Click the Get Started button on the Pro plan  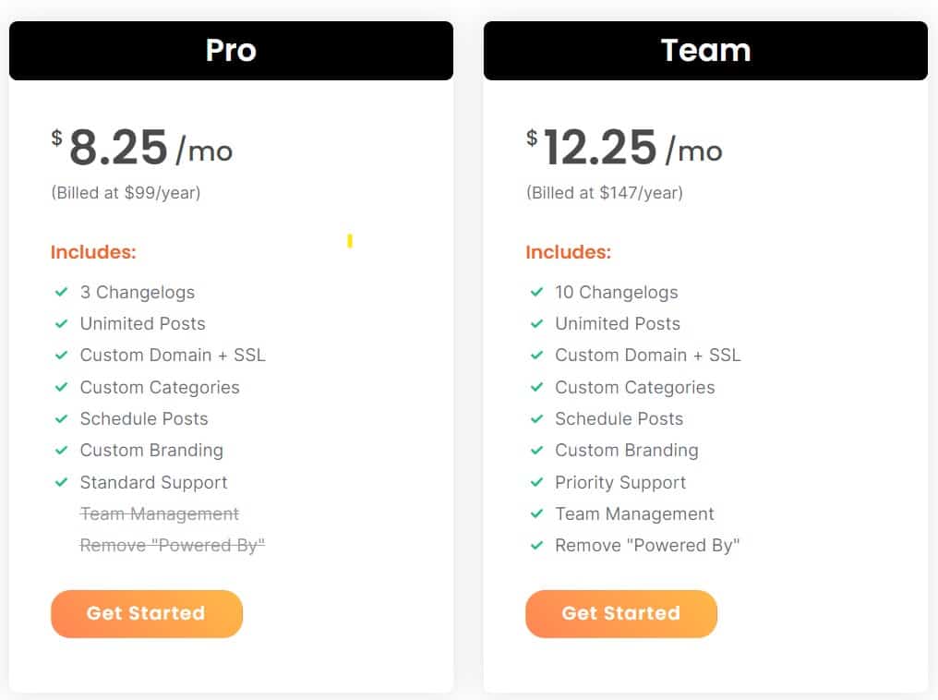pyautogui.click(x=146, y=613)
